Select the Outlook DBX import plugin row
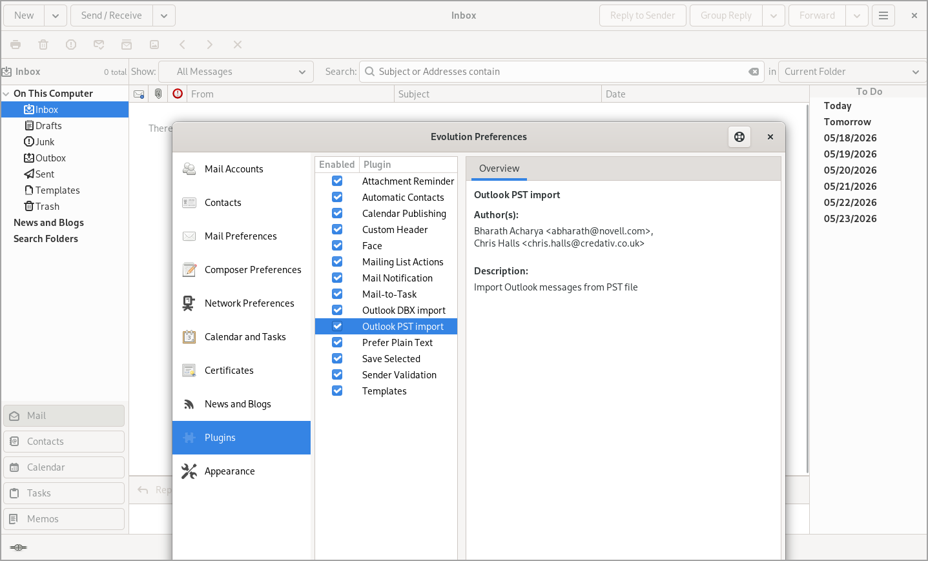This screenshot has width=928, height=561. 386,310
